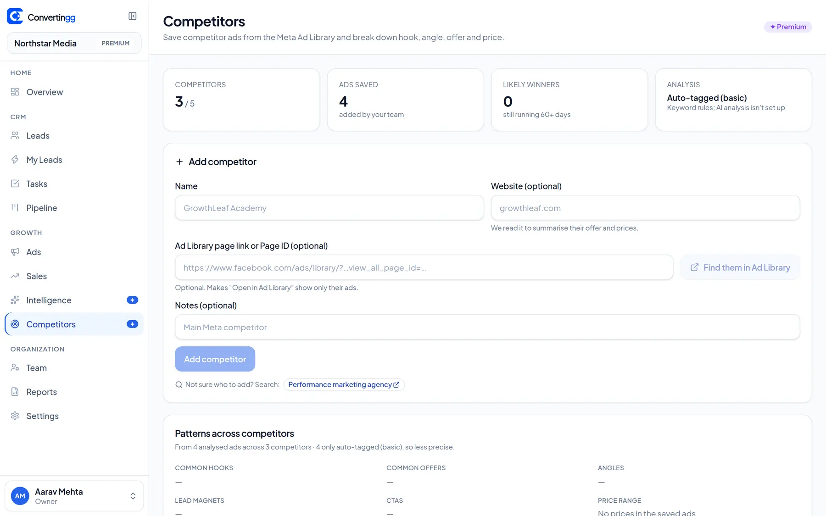Open the Overview menu item

(74, 92)
